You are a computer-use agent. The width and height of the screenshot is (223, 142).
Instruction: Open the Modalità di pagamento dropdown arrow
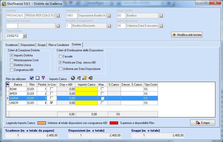[x=109, y=26]
